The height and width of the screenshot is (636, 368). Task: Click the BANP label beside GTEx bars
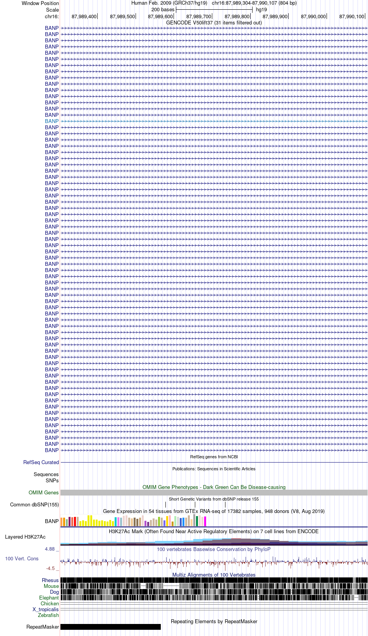[x=52, y=521]
